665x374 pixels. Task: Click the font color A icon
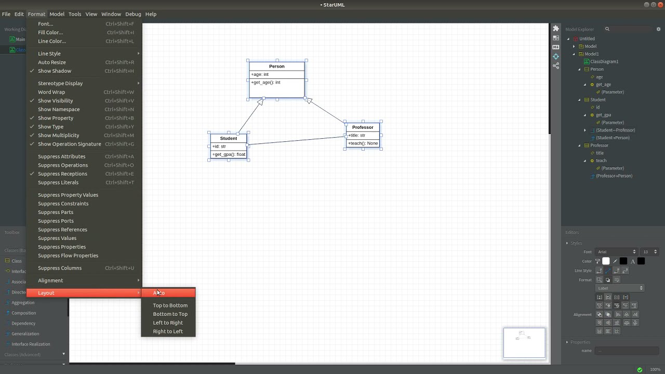(633, 261)
